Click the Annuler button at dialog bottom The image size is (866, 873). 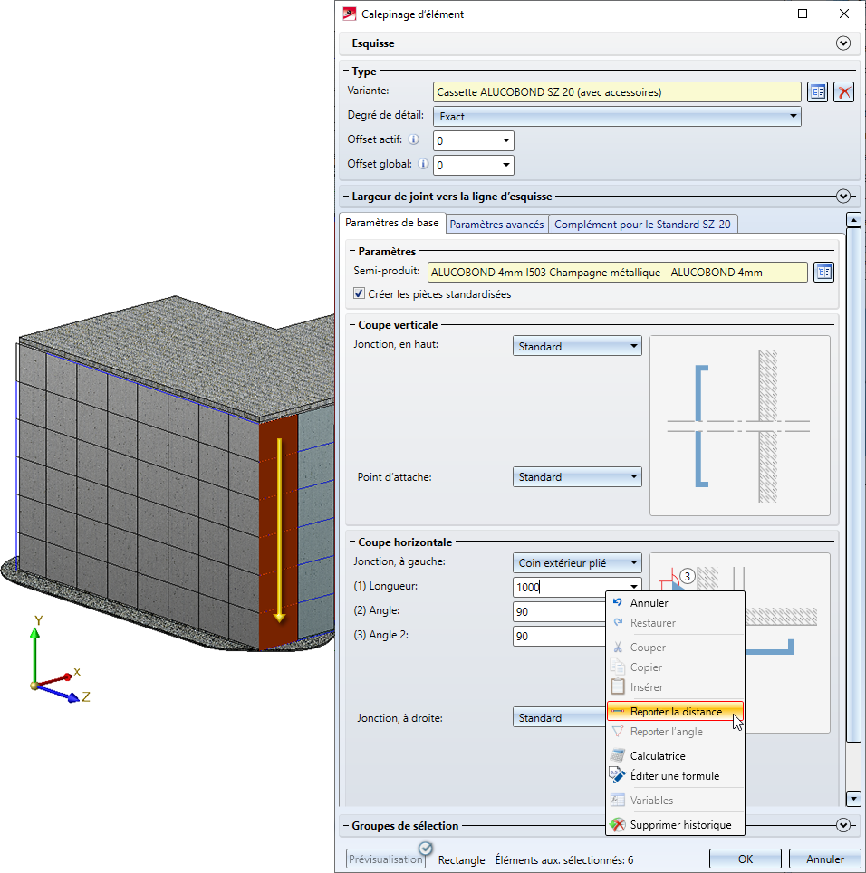point(824,859)
